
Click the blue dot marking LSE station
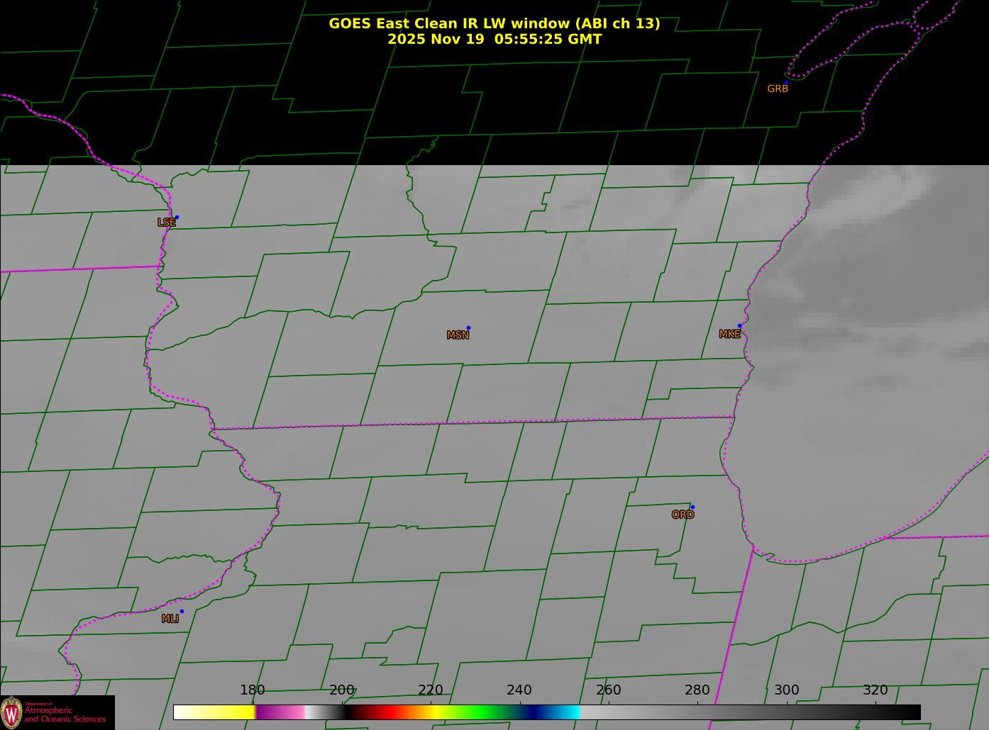coord(177,218)
